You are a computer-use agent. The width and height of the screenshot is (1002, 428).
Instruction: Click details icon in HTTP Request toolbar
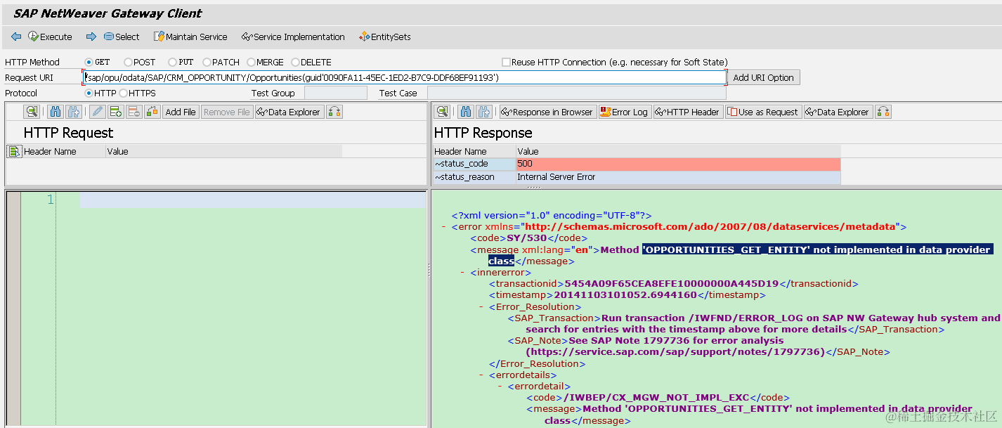32,112
